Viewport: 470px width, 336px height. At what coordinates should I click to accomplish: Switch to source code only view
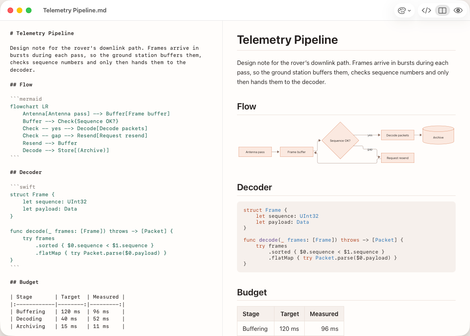pos(426,10)
